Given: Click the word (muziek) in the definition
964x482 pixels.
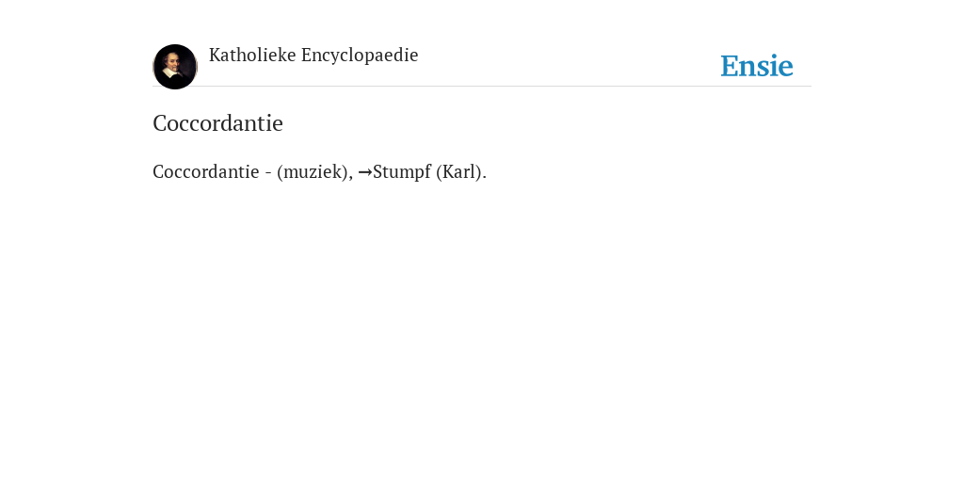Looking at the screenshot, I should pyautogui.click(x=313, y=171).
